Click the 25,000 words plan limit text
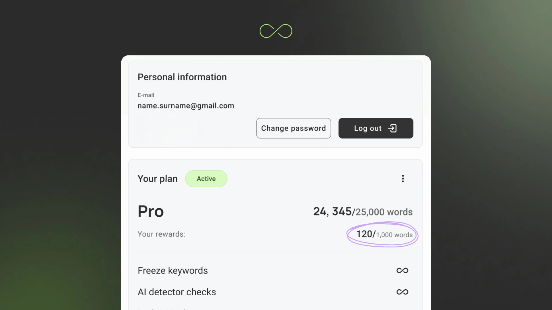The width and height of the screenshot is (552, 310). point(384,212)
